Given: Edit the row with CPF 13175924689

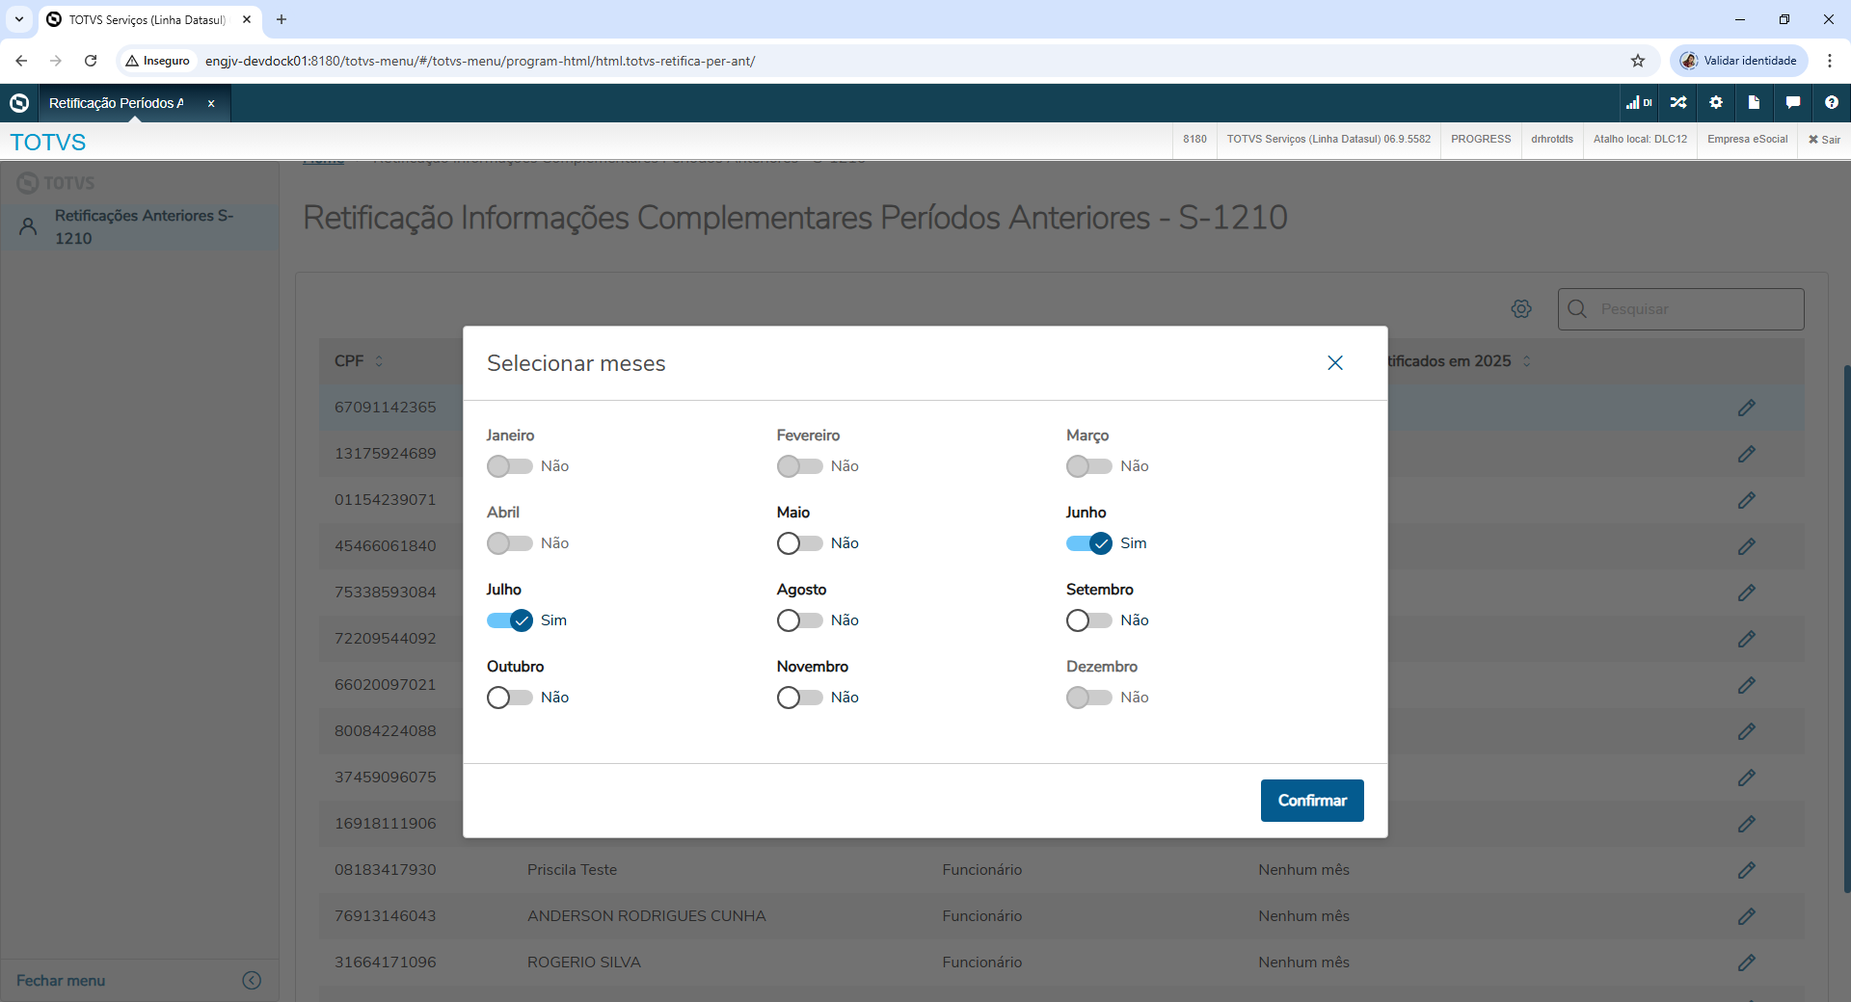Looking at the screenshot, I should 1746,454.
